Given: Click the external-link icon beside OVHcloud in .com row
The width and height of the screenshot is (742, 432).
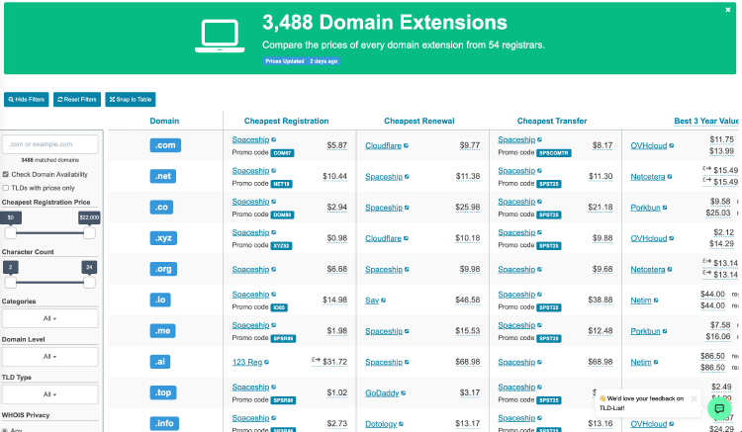Looking at the screenshot, I should pyautogui.click(x=672, y=145).
